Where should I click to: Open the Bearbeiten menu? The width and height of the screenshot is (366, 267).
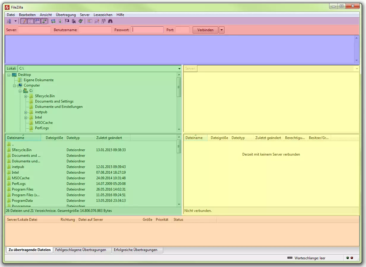click(x=27, y=15)
